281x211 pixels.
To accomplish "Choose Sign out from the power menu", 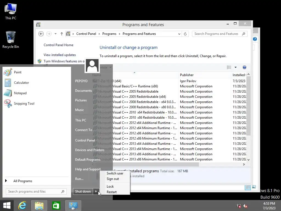I will 113,179.
